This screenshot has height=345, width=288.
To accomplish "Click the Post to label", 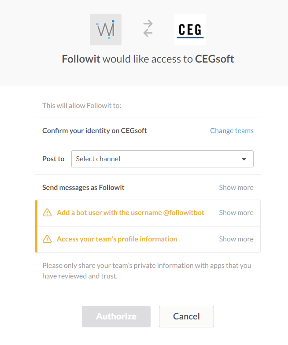I will (53, 159).
